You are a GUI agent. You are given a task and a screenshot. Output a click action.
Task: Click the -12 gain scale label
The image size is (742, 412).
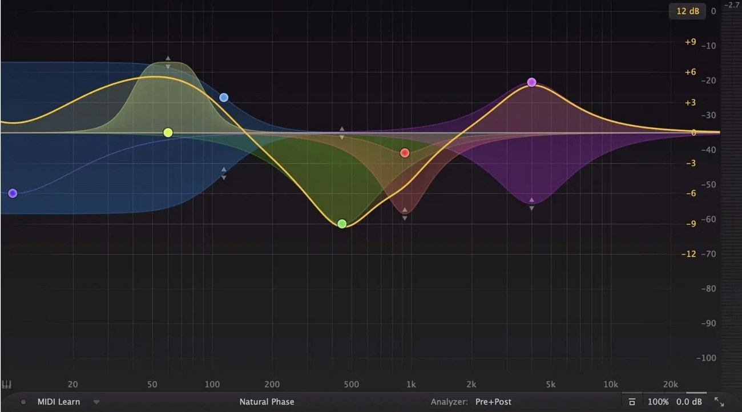click(x=689, y=254)
